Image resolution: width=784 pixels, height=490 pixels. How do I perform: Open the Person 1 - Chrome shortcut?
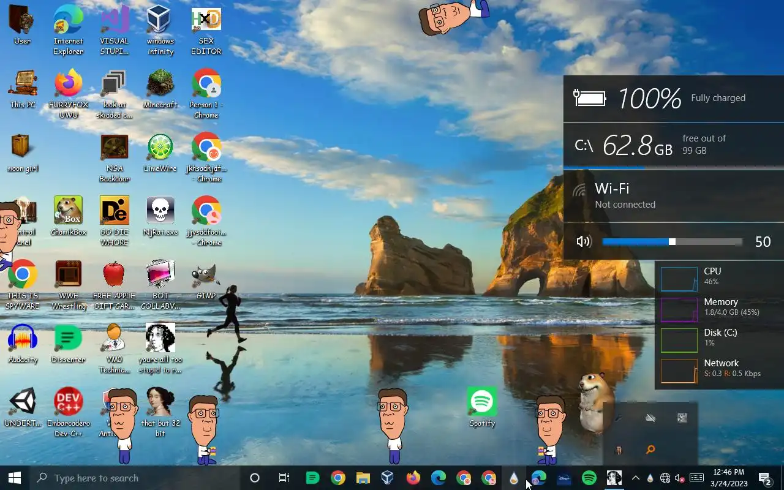(x=206, y=94)
